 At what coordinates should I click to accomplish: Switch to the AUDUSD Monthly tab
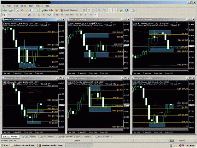(x=102, y=137)
